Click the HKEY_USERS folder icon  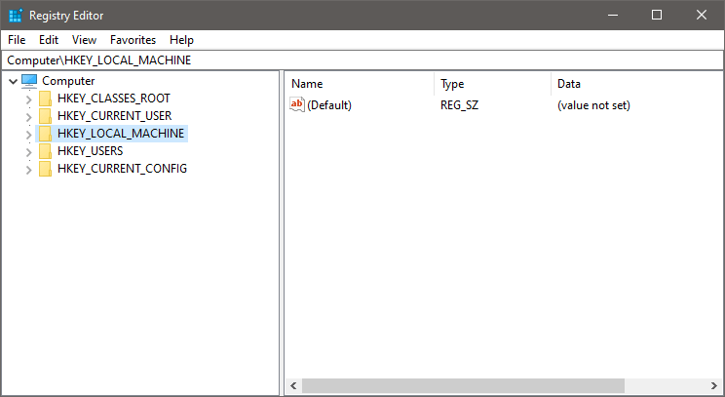pos(45,151)
